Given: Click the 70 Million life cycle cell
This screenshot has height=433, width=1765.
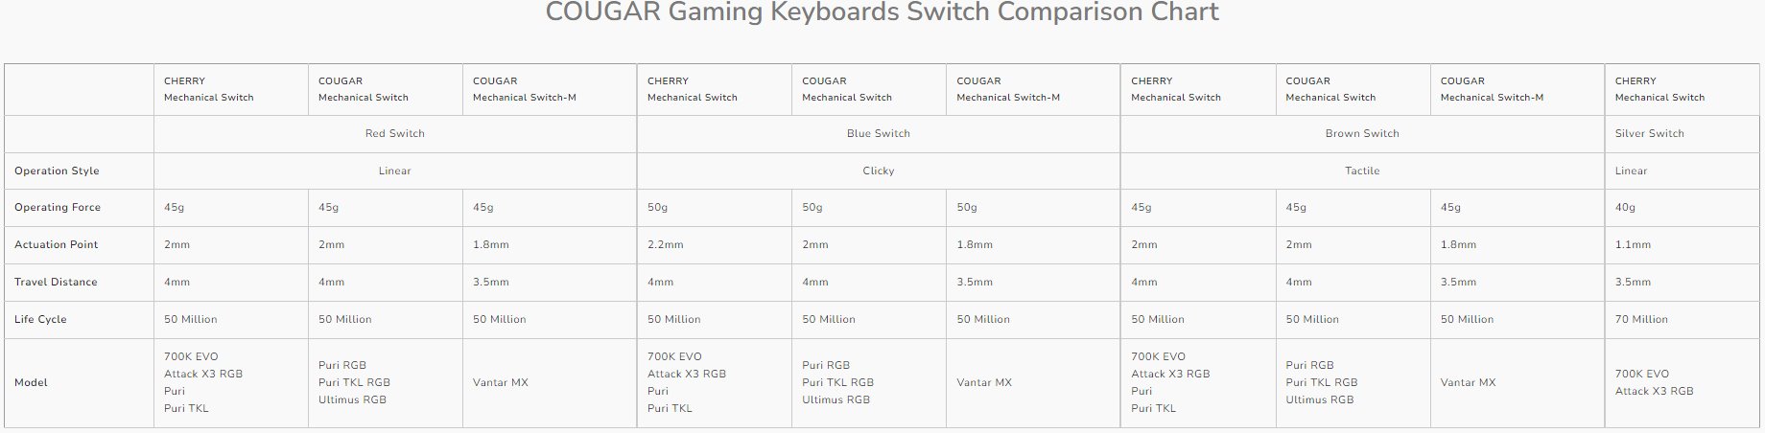Looking at the screenshot, I should coord(1641,320).
